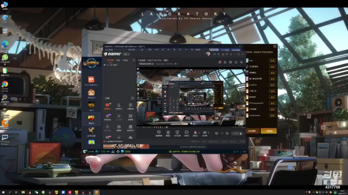Add the phone screen cast source
The image size is (348, 195).
coord(177,133)
